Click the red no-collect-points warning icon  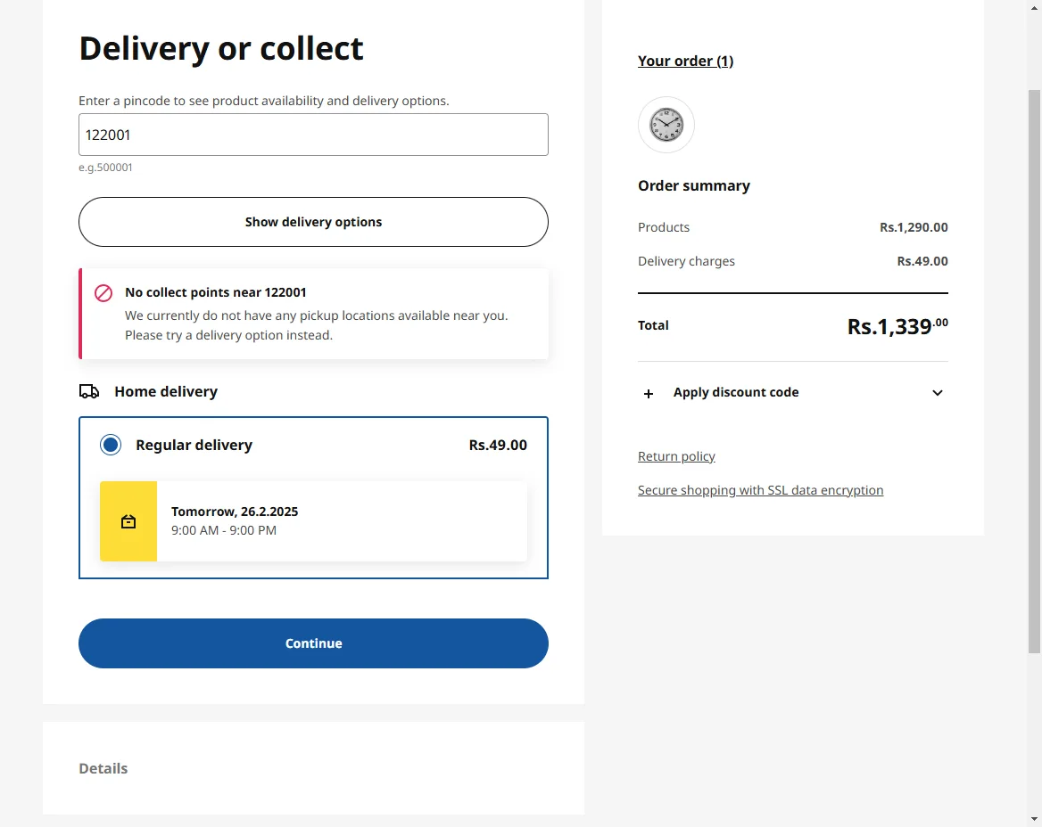[x=103, y=293]
